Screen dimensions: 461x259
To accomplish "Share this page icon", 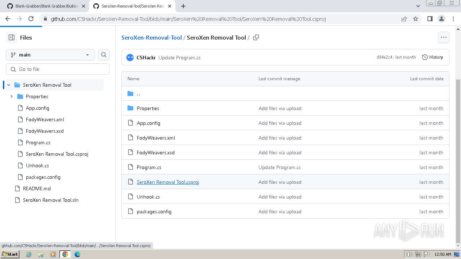I will pyautogui.click(x=404, y=19).
